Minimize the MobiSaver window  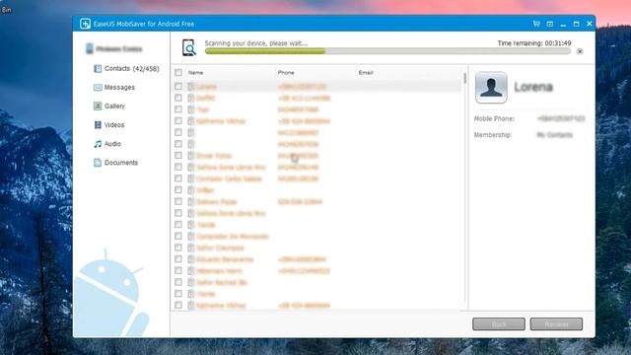563,24
